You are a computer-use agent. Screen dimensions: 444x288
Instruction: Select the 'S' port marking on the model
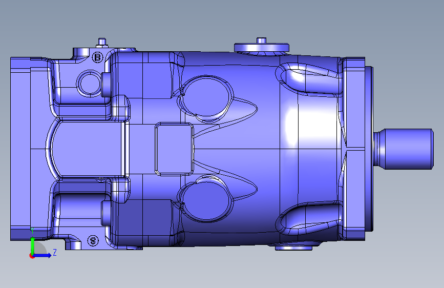[x=93, y=241]
